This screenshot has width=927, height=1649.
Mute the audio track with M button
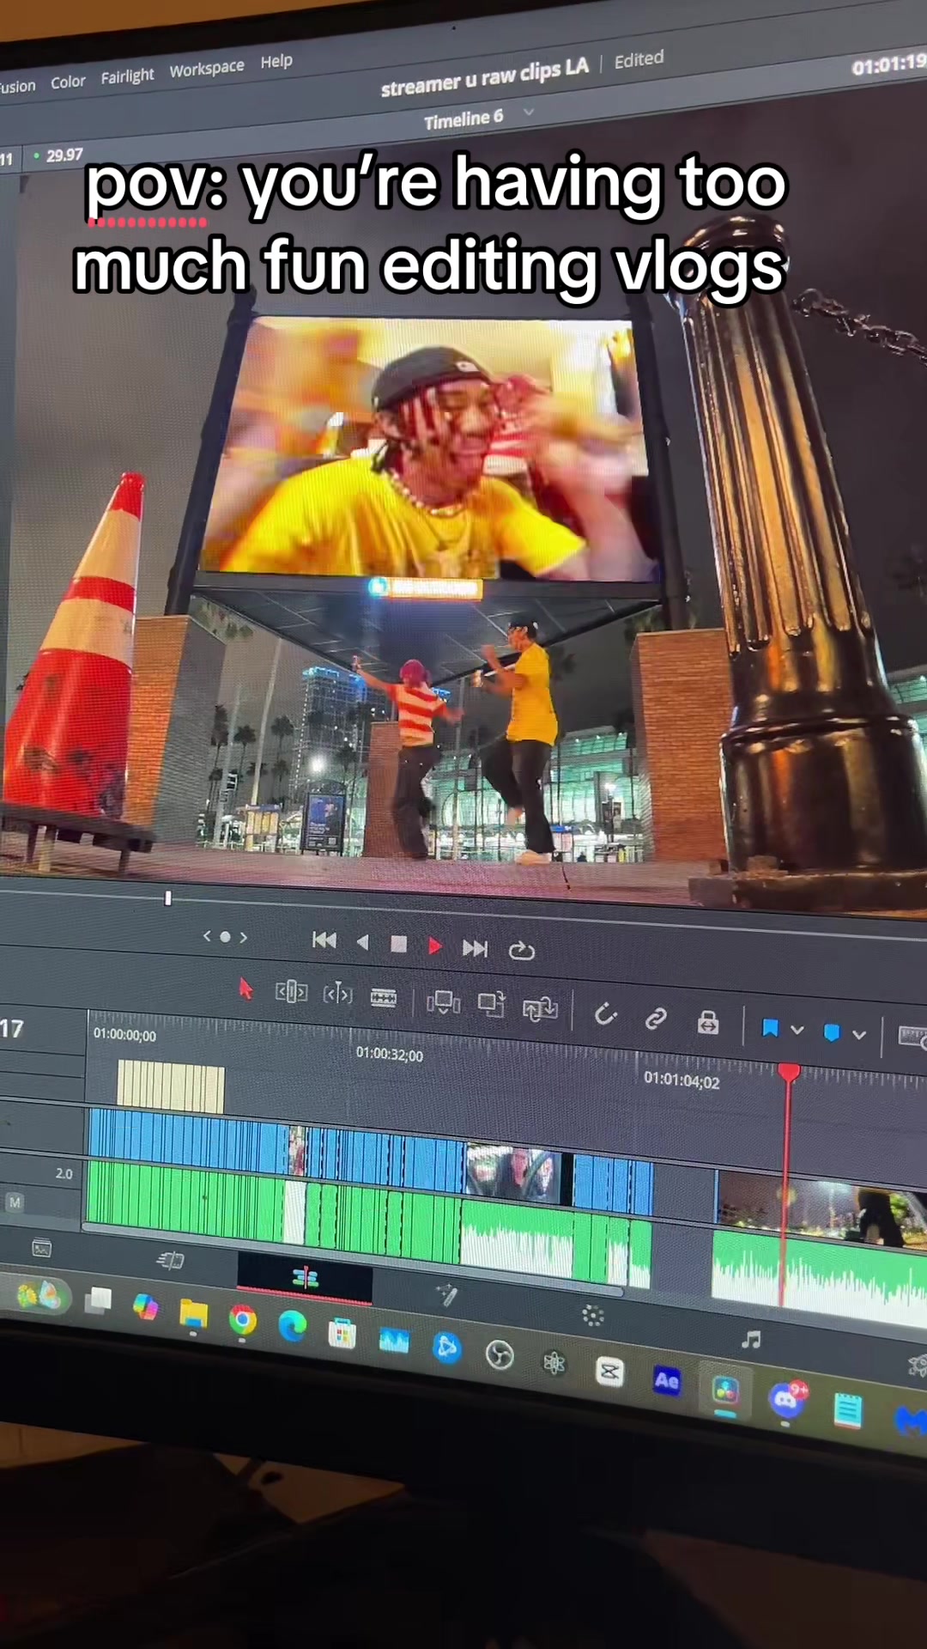click(x=15, y=1202)
